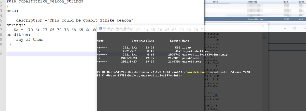Click the yarac64.exe file name in listing
The height and width of the screenshot is (111, 306).
click(x=192, y=62)
